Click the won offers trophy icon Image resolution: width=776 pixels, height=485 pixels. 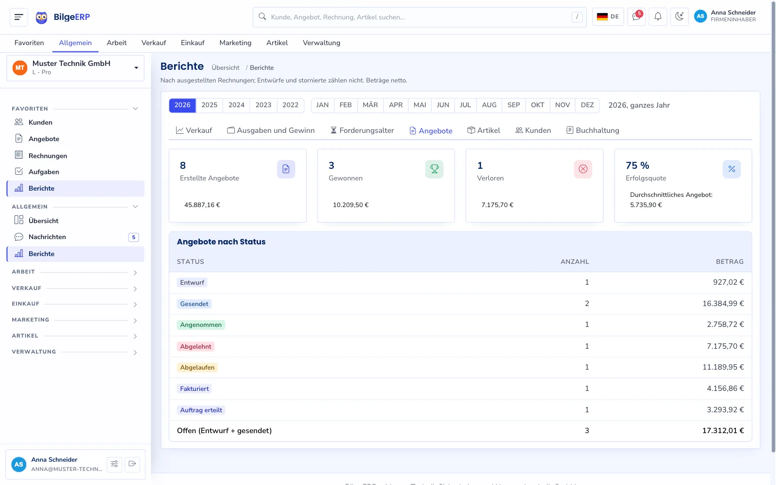pos(435,169)
